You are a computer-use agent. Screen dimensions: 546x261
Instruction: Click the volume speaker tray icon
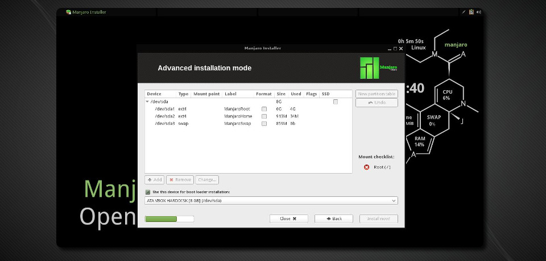[479, 12]
